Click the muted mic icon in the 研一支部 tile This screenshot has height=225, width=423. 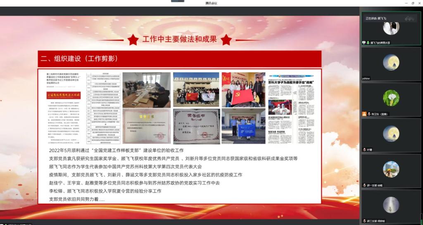pyautogui.click(x=364, y=185)
